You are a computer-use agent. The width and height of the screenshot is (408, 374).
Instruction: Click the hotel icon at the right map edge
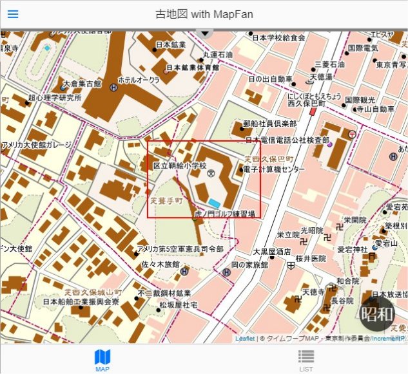coord(393,156)
